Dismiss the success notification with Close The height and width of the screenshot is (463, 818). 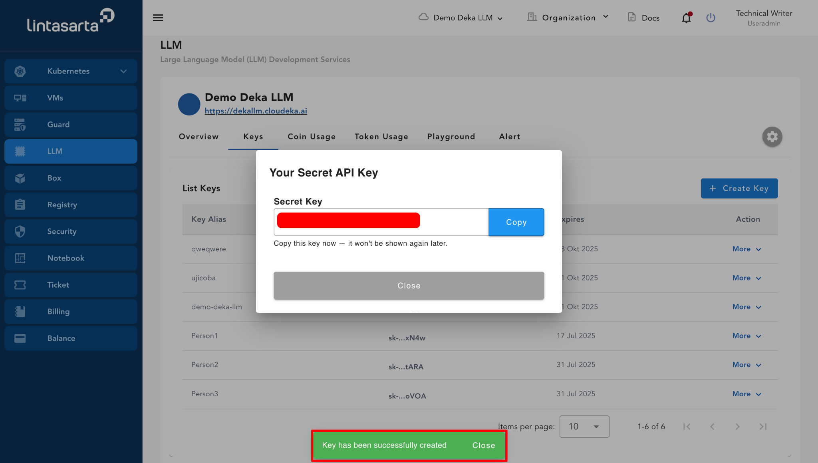[483, 445]
